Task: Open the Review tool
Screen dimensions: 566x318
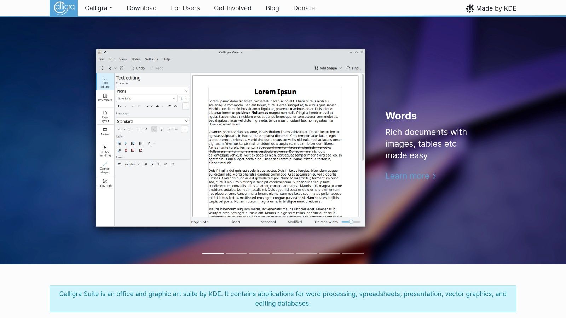Action: point(105,132)
